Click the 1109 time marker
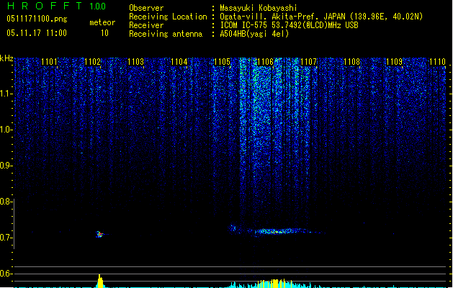Viewport: 453px width, 288px height. click(x=395, y=62)
